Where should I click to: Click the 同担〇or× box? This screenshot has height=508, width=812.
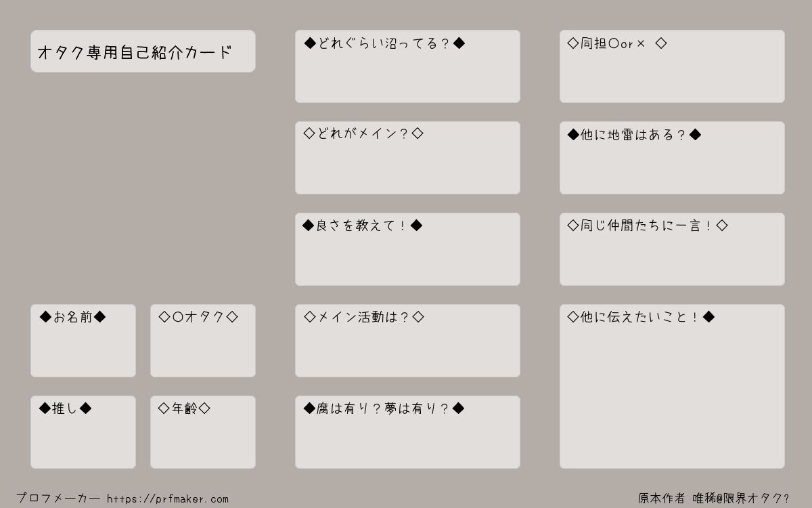point(672,66)
